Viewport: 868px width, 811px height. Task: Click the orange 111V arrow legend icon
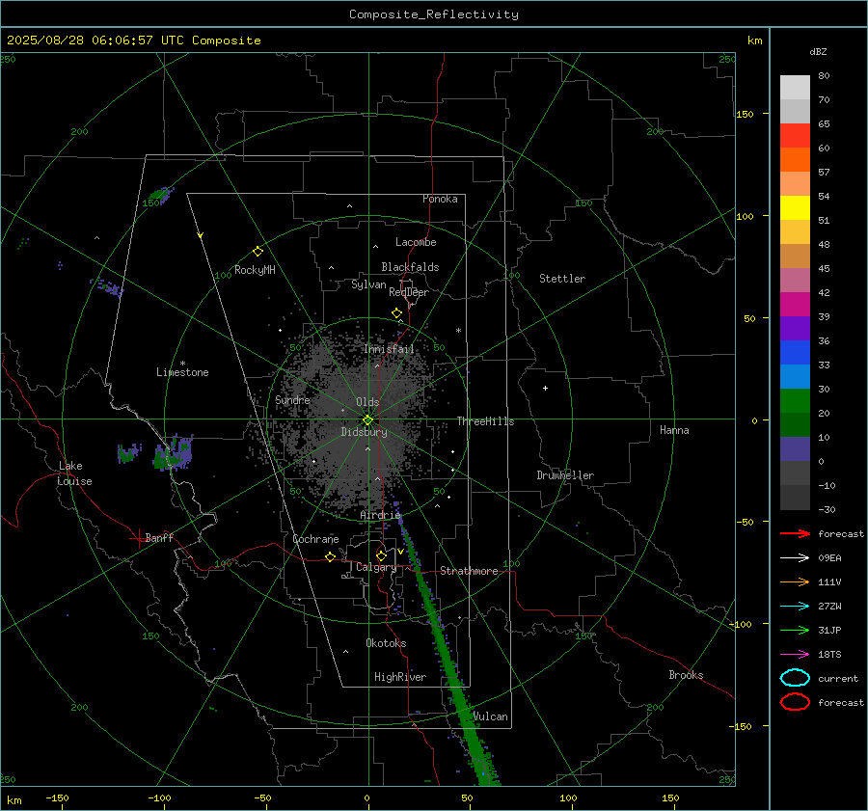tap(795, 581)
